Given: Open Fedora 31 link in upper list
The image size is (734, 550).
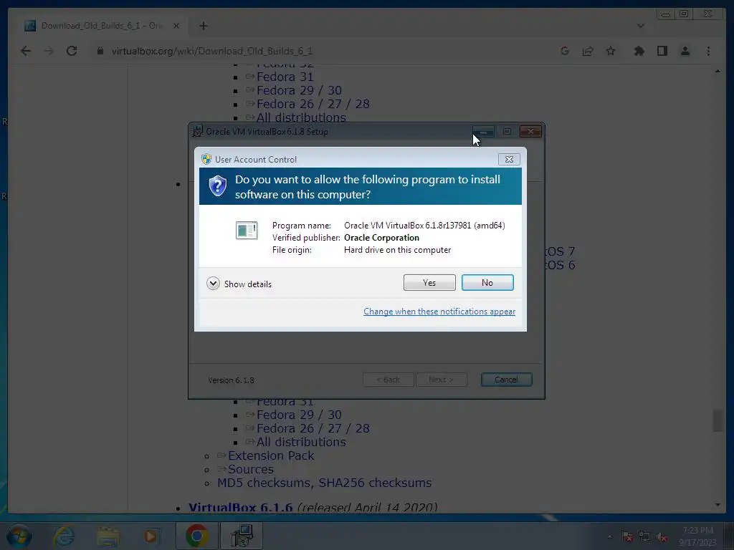Looking at the screenshot, I should [x=285, y=77].
